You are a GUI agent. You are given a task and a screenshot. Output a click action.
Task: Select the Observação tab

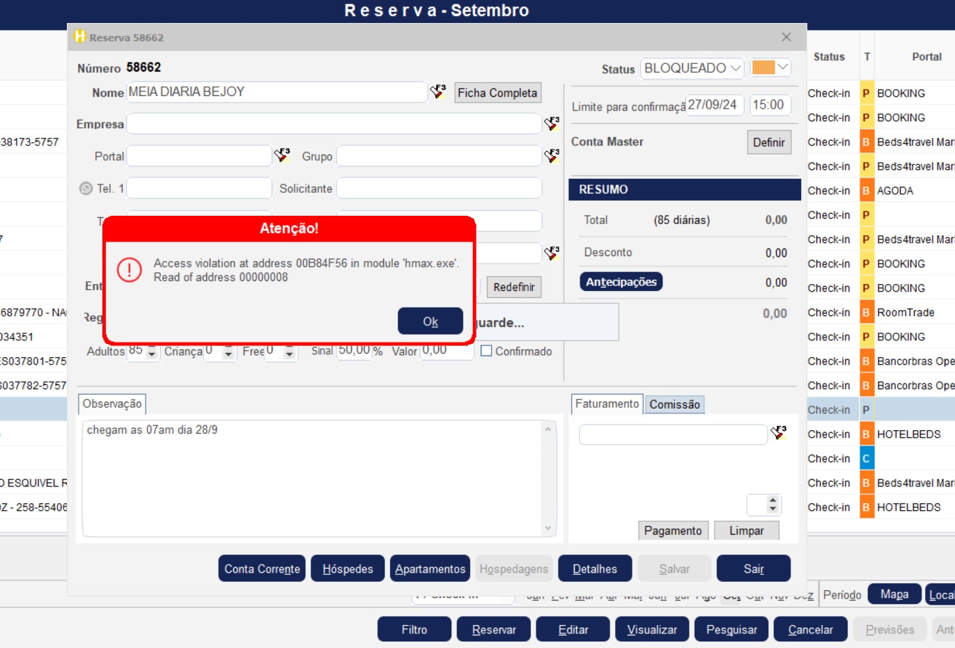111,404
